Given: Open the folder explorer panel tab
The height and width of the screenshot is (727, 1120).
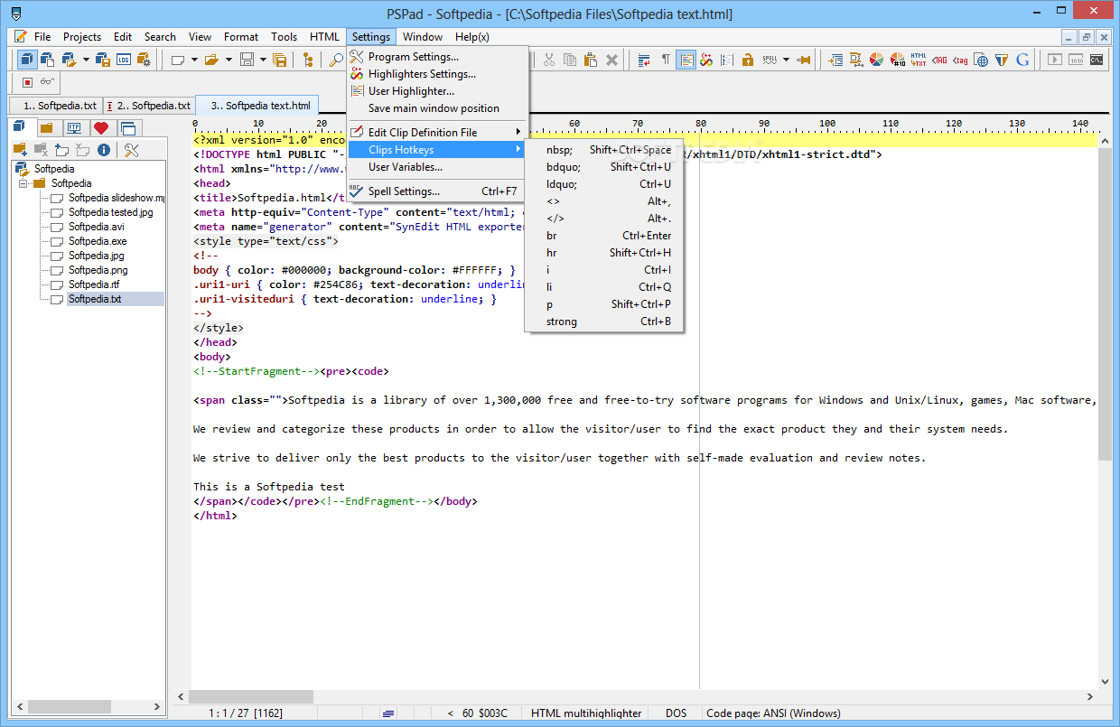Looking at the screenshot, I should click(47, 127).
